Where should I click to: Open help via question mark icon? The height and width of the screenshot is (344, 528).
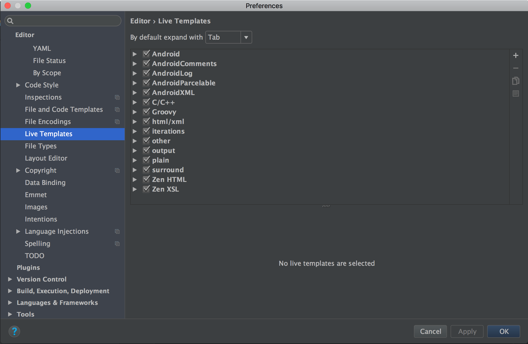point(14,331)
